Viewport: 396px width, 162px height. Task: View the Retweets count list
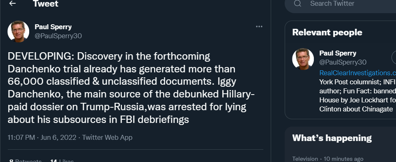click(25, 160)
